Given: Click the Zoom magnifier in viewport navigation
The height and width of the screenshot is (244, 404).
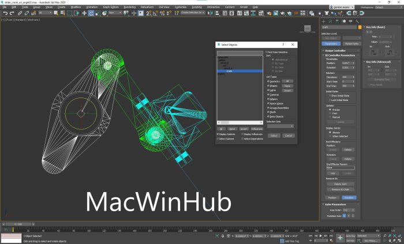Looking at the screenshot, I should [385, 236].
